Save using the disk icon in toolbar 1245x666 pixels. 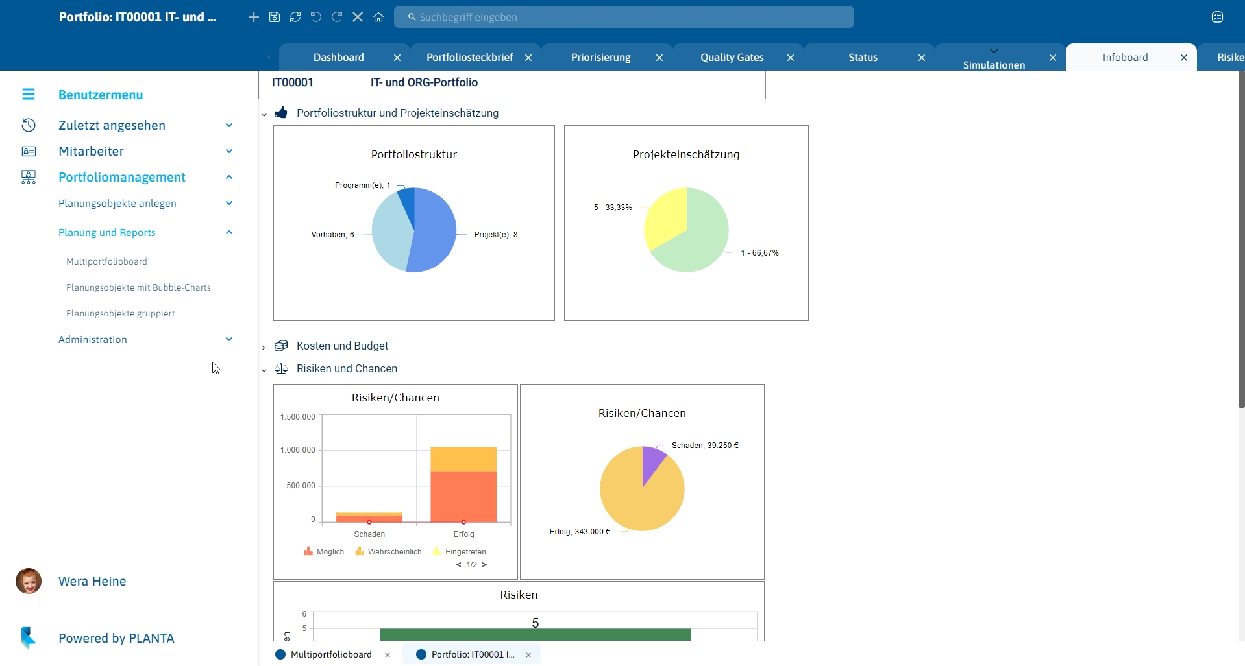point(275,17)
